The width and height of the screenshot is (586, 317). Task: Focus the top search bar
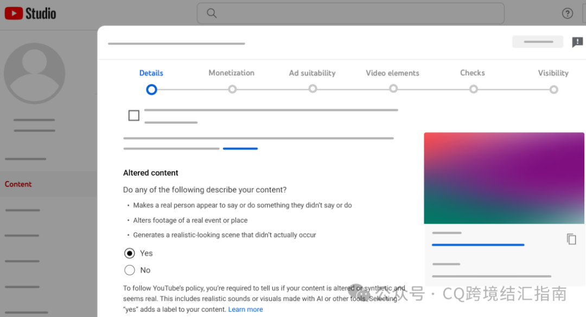[x=351, y=14]
